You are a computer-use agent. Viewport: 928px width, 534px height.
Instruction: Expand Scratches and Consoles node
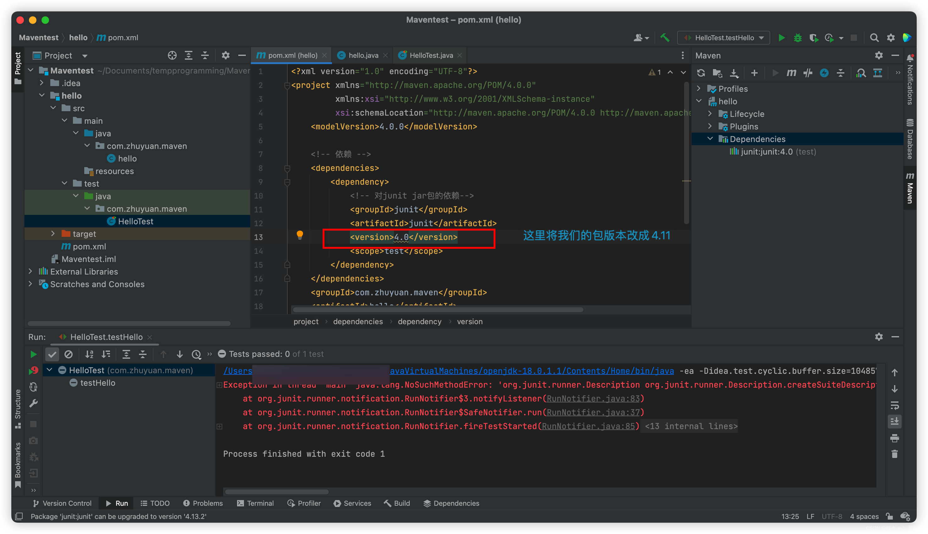pyautogui.click(x=30, y=284)
